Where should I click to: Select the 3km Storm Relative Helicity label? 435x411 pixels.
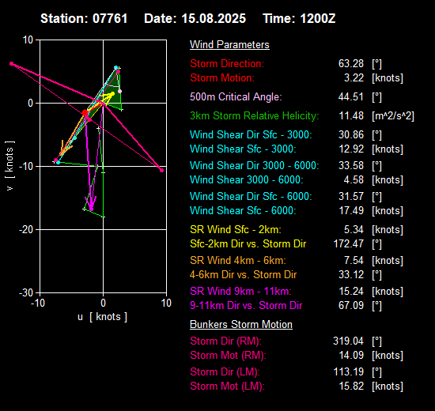255,115
